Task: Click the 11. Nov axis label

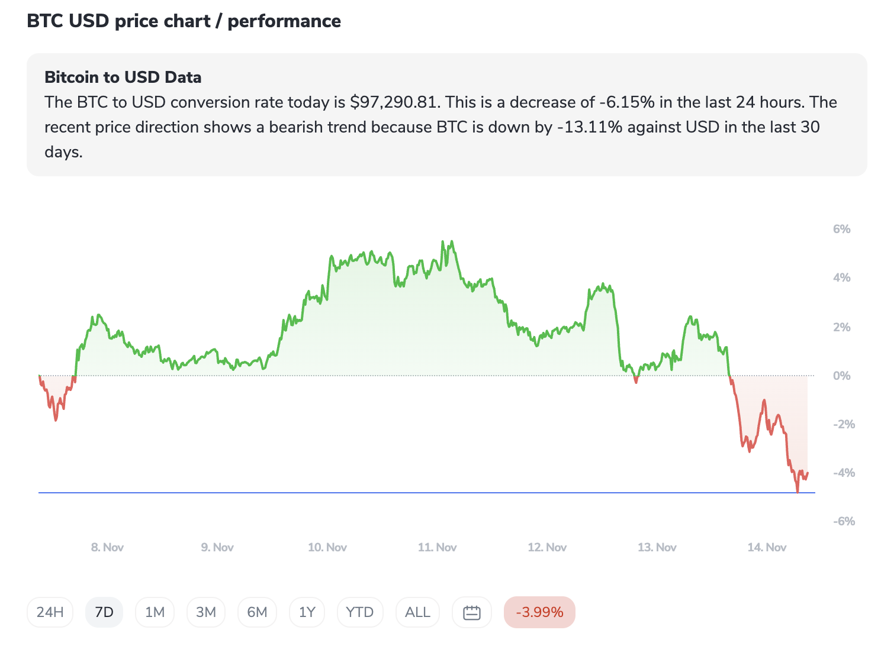Action: click(437, 548)
